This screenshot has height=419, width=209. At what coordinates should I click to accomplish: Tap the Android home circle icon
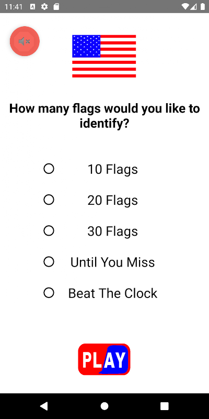click(104, 406)
